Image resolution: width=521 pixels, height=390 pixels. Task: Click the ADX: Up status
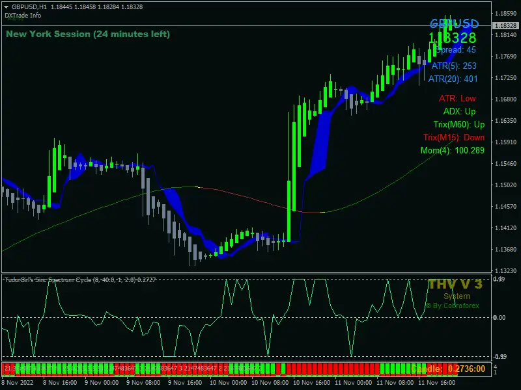point(459,111)
